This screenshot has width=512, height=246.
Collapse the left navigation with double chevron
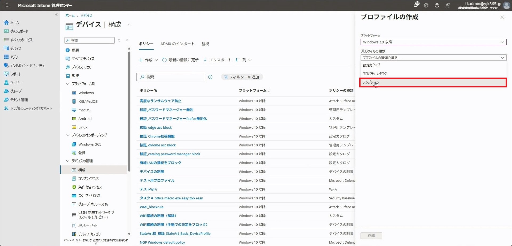point(56,15)
